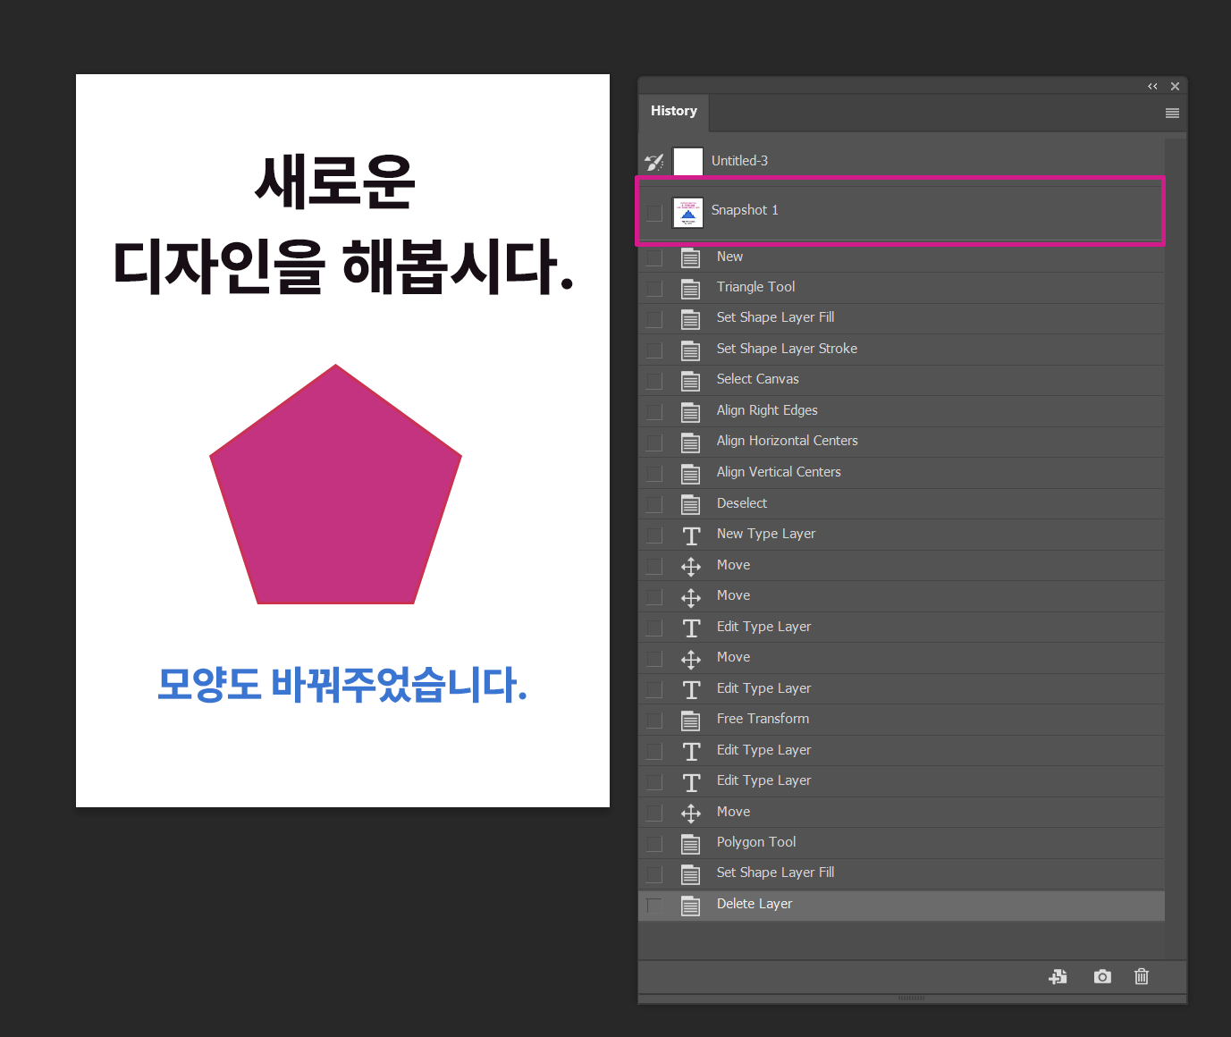Toggle brush source box for Align Horizontal Centers

[654, 442]
